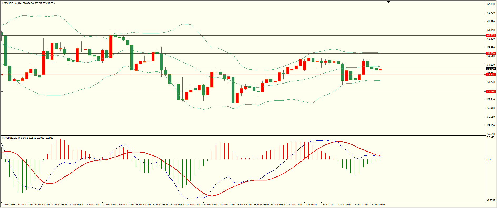The width and height of the screenshot is (497, 208).
Task: Click the MACD(12,26,9) indicator label
Action: (x=11, y=138)
